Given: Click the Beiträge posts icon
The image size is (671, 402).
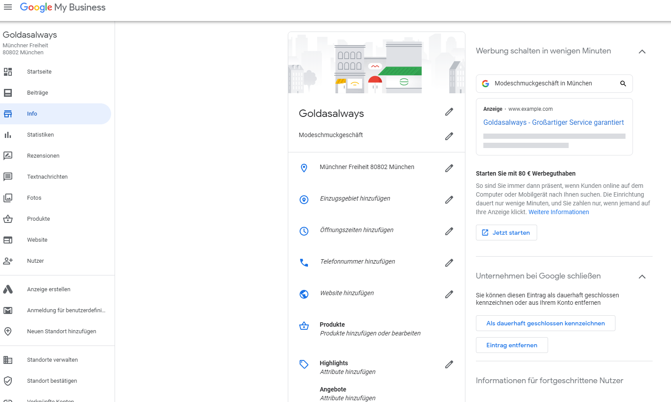Looking at the screenshot, I should (x=8, y=93).
